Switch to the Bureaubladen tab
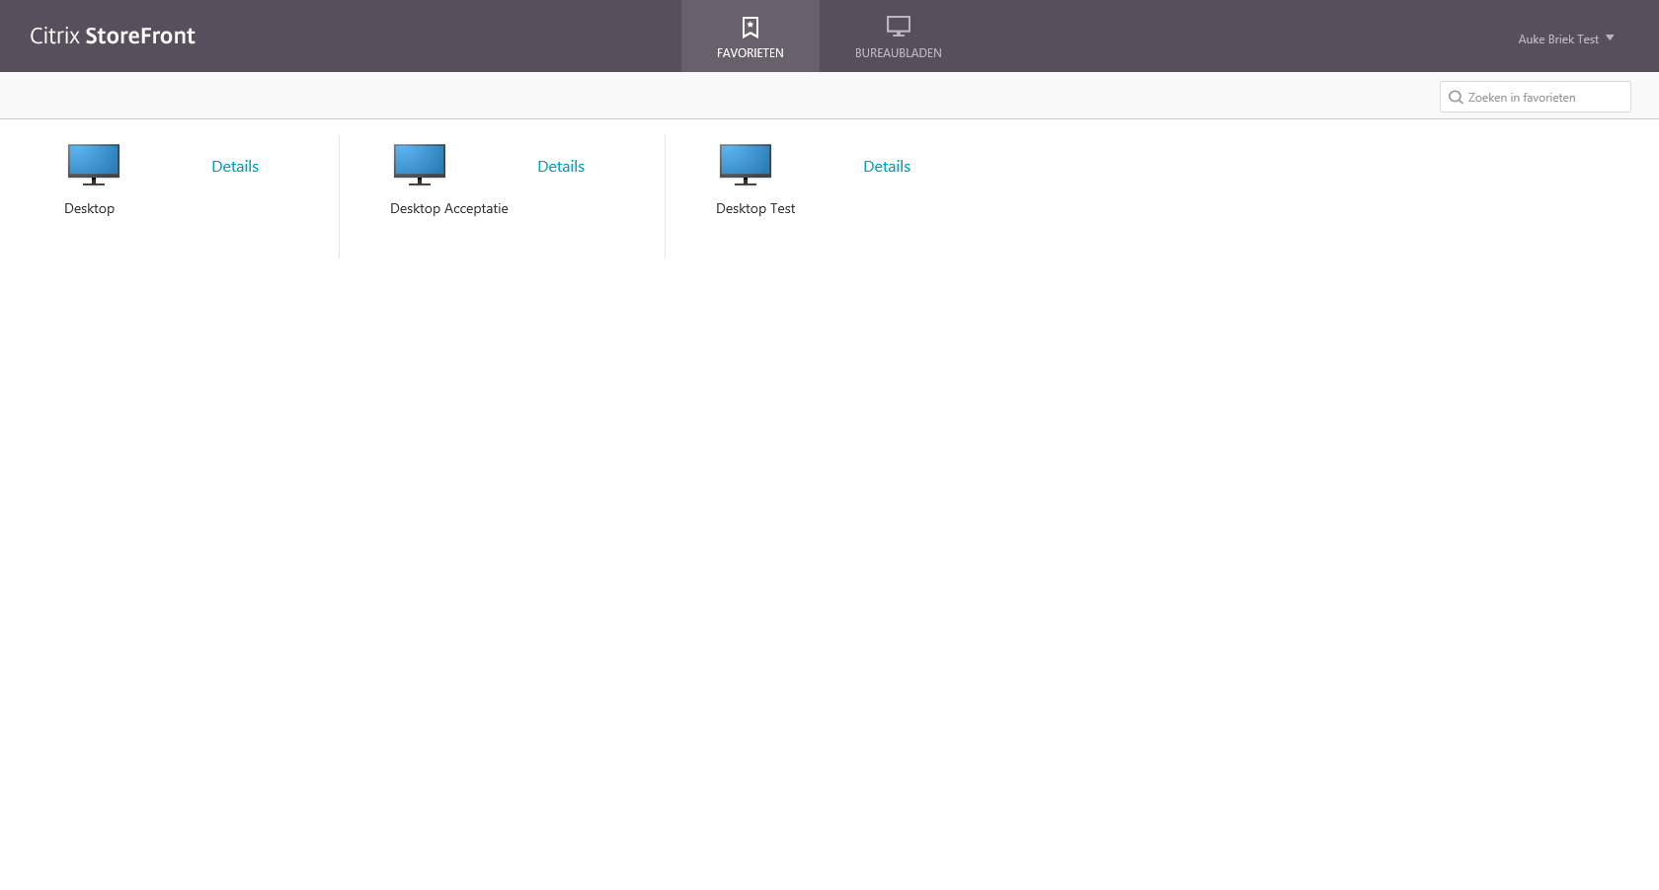This screenshot has width=1659, height=890. click(899, 37)
